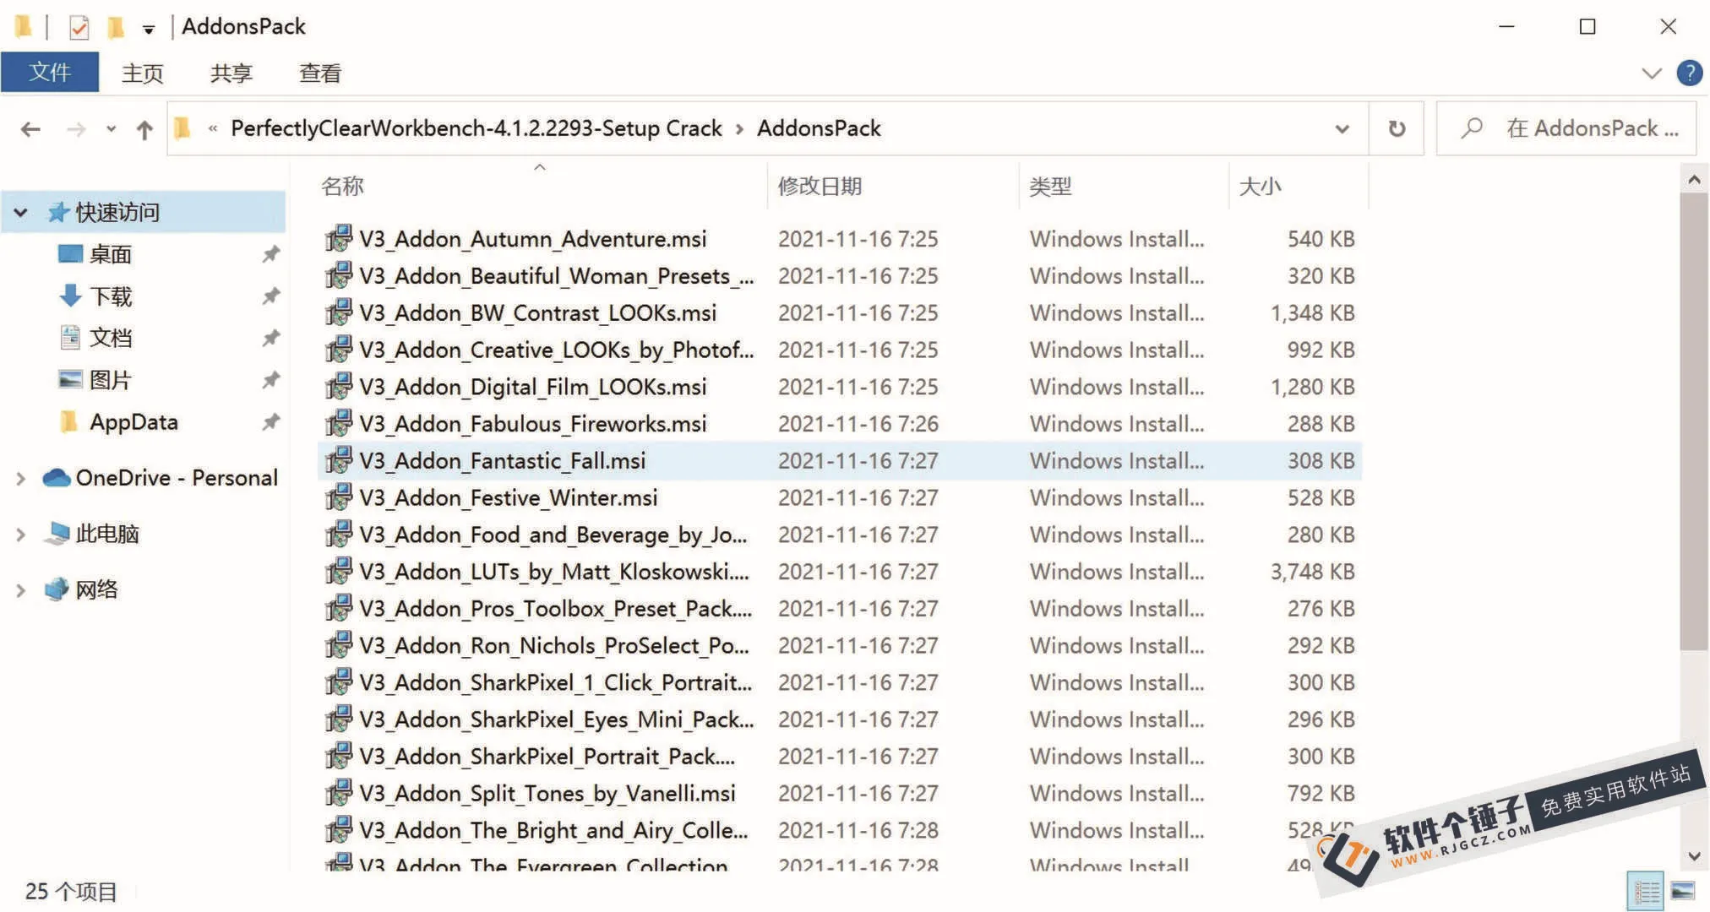This screenshot has height=912, width=1710.
Task: Select the V3_Addon_Food_and_Beverage file icon
Action: tap(339, 535)
